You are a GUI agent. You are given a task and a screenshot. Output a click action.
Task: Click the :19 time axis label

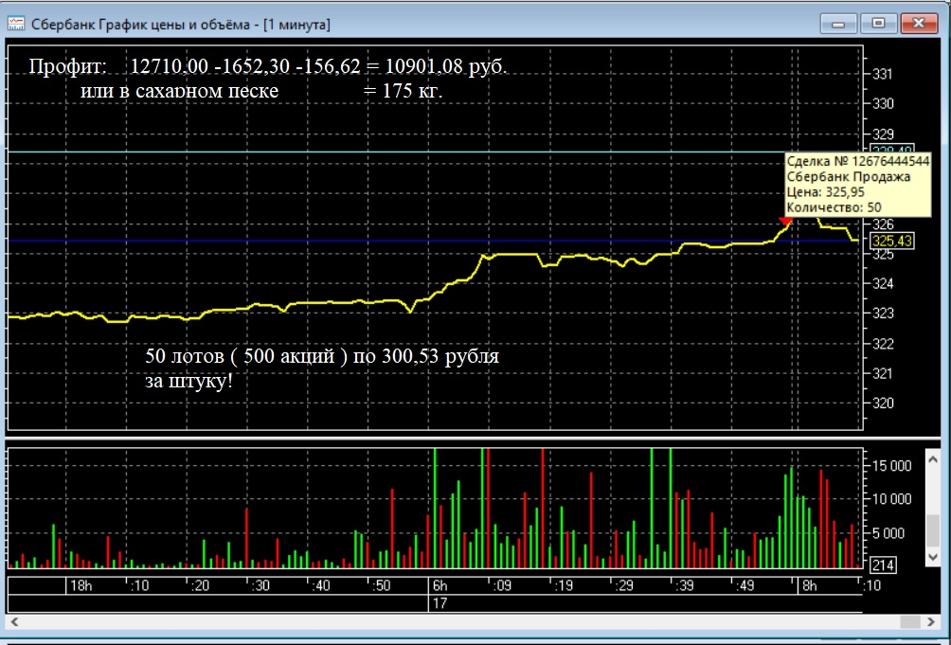[x=564, y=586]
